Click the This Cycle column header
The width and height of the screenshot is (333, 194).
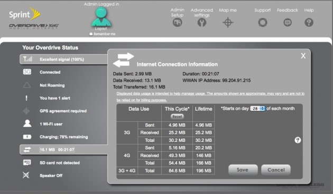[177, 109]
